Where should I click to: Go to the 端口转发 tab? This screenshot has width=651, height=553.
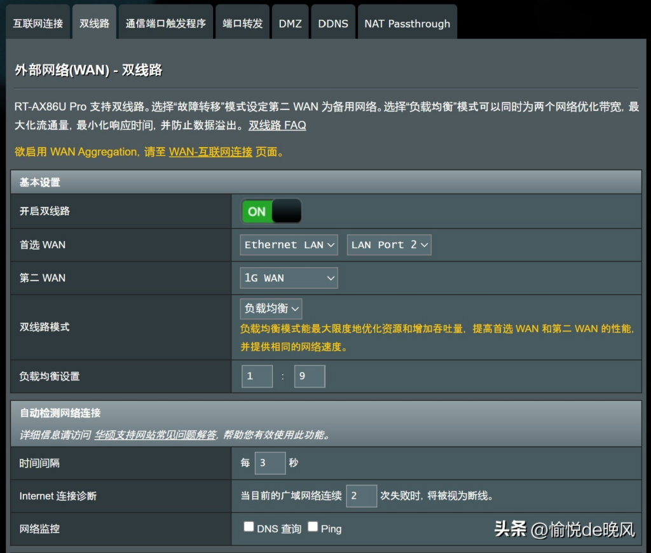click(x=242, y=24)
